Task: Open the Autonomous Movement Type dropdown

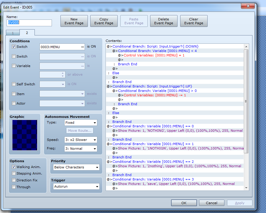Action: point(81,123)
